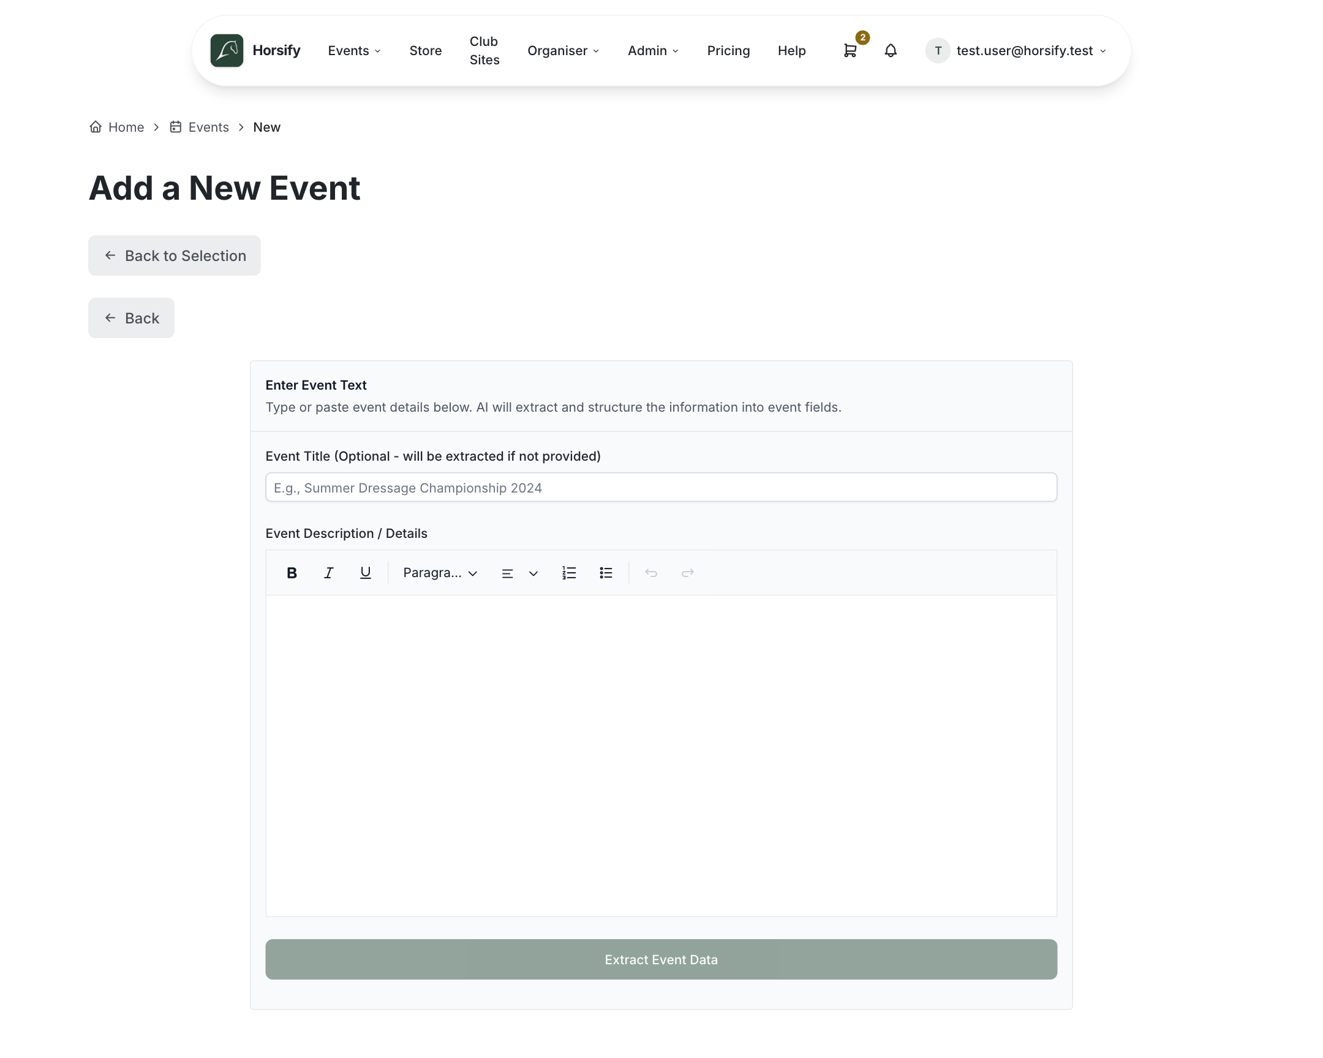Expand the Admin navigation dropdown

[653, 50]
